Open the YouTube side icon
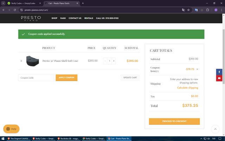The height and width of the screenshot is (141, 225). pos(219,78)
